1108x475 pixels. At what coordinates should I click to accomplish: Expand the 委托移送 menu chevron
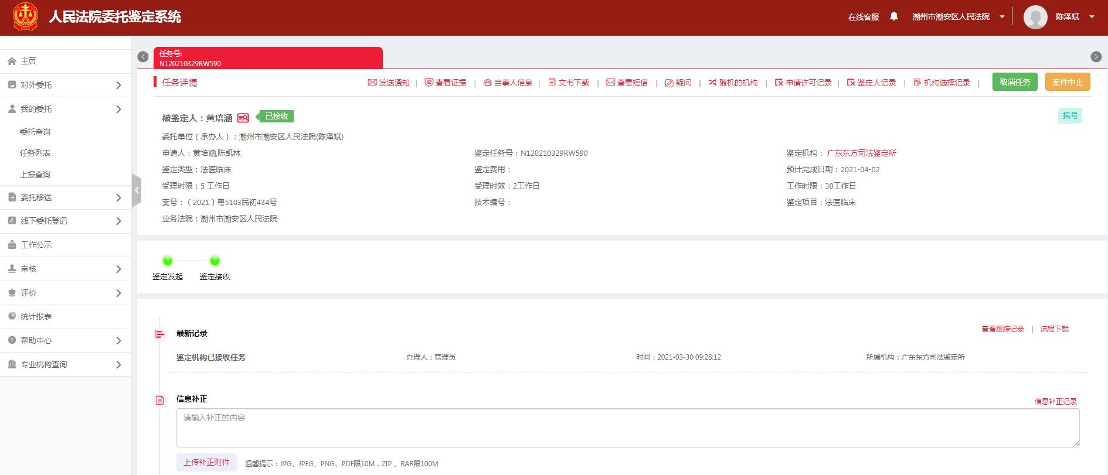coord(118,197)
